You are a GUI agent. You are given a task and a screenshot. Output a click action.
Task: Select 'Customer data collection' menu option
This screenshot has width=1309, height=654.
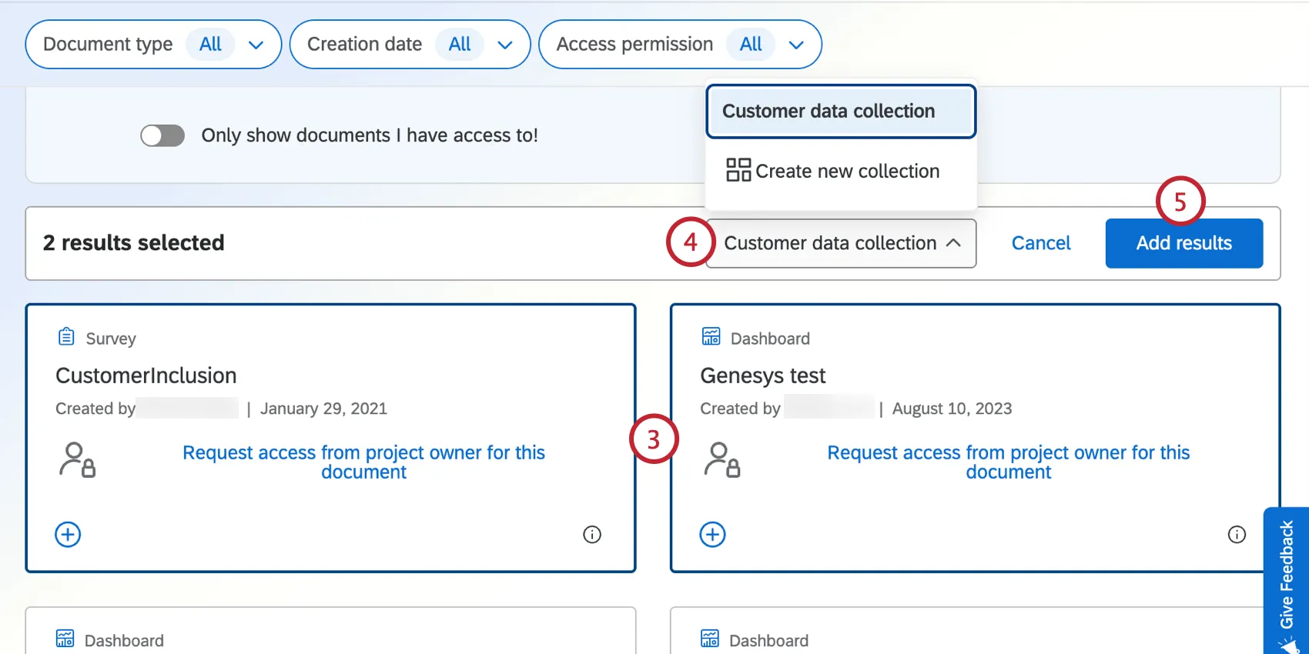coord(841,112)
